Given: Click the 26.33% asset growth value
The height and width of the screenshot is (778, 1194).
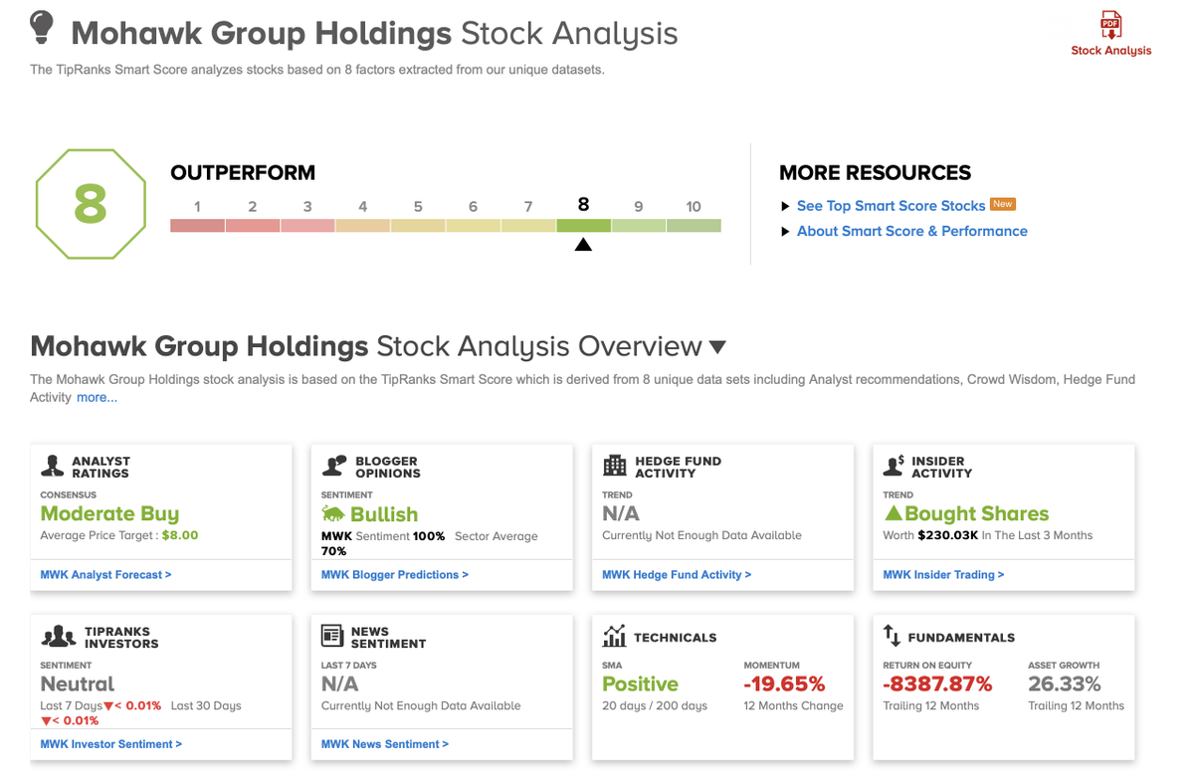Looking at the screenshot, I should coord(1064,684).
